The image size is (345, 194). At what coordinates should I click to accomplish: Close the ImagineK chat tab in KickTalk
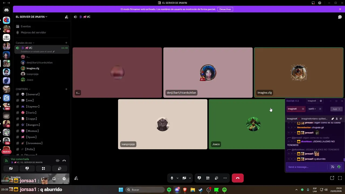pos(303,109)
